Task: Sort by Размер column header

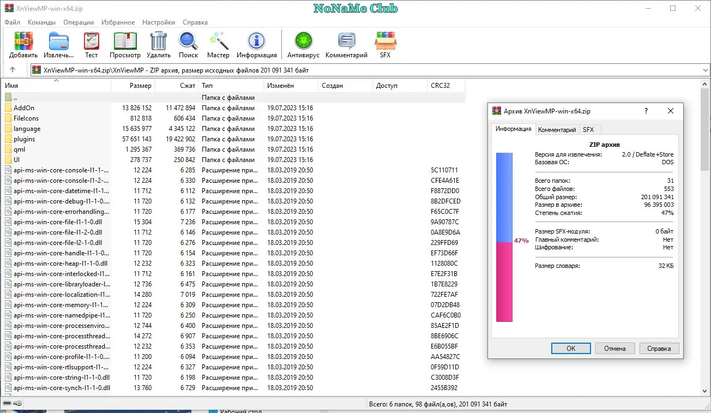Action: 133,86
